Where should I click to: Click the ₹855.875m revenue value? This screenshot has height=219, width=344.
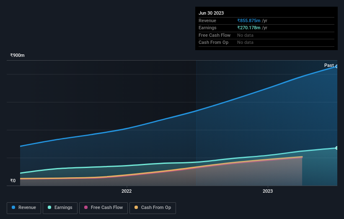click(x=249, y=20)
